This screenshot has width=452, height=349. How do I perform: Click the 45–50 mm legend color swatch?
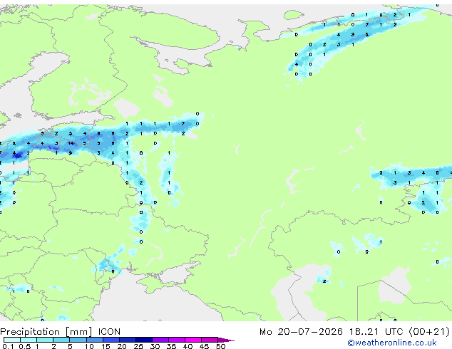(210, 340)
